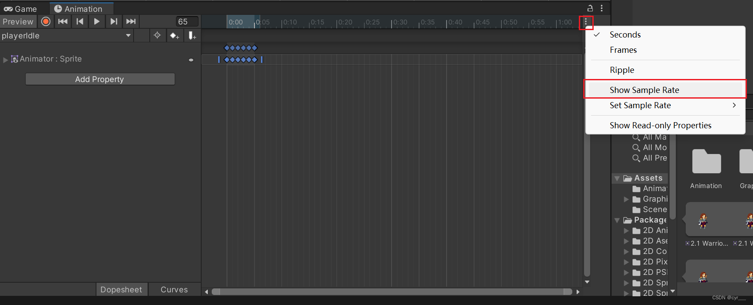Open the Animation window's kebab menu beside lock

(602, 8)
